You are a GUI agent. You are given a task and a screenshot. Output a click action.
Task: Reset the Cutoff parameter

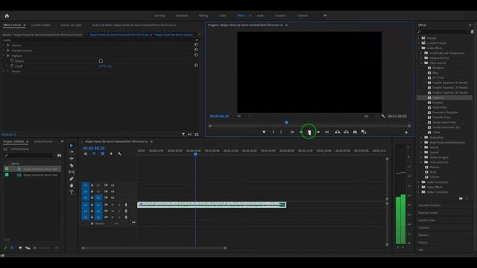[x=196, y=66]
